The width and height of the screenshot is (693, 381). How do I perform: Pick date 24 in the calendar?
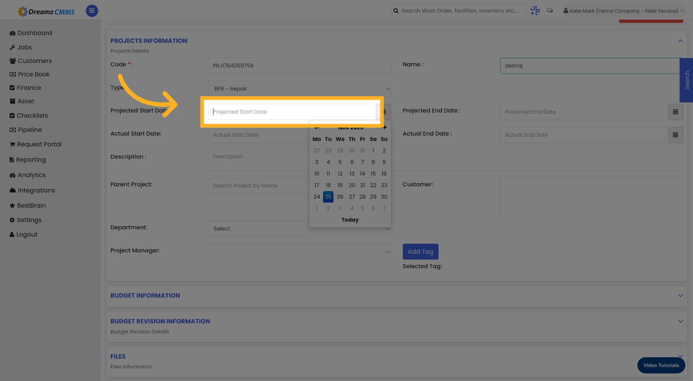(317, 197)
